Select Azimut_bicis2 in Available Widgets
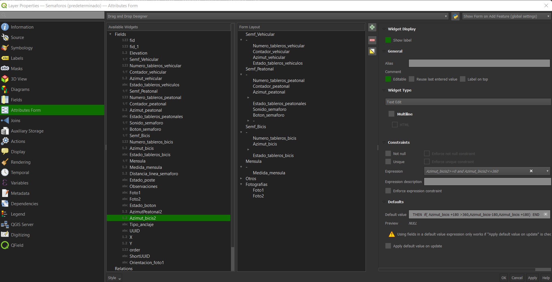Viewport: 552px width, 282px height. 169,218
